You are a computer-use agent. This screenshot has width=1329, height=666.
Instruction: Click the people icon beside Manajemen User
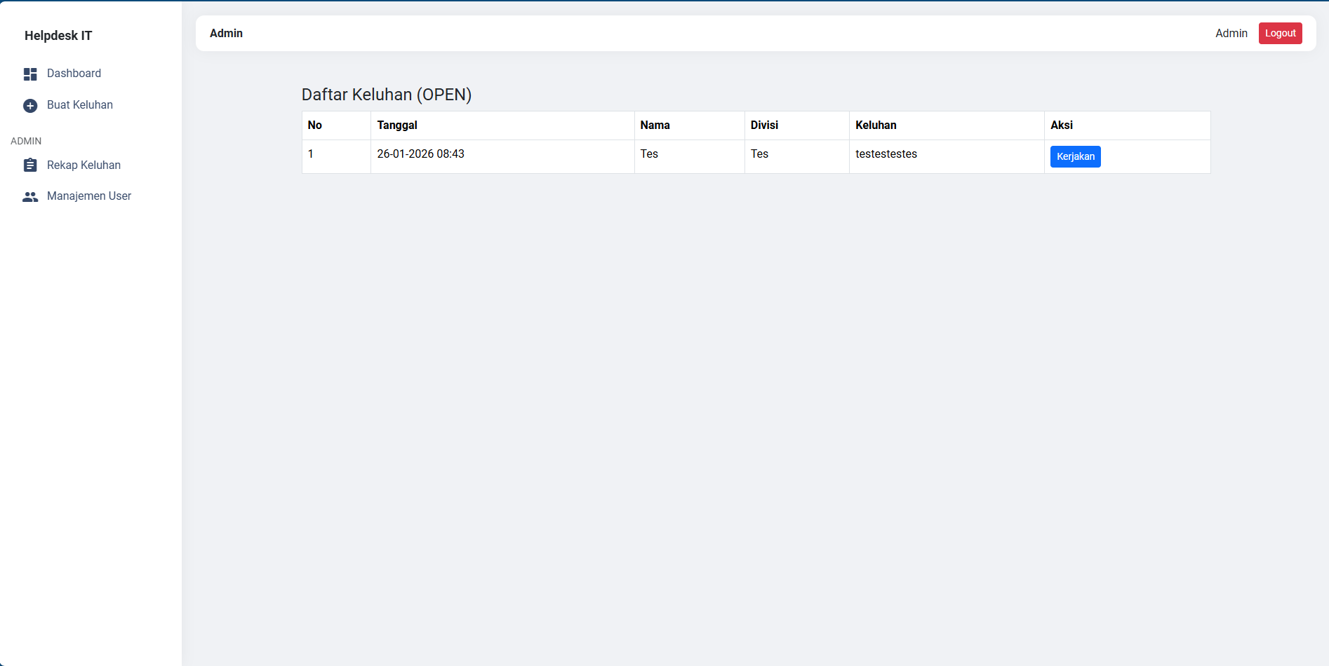[x=30, y=197]
